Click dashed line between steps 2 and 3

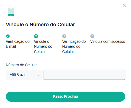coord(50,36)
